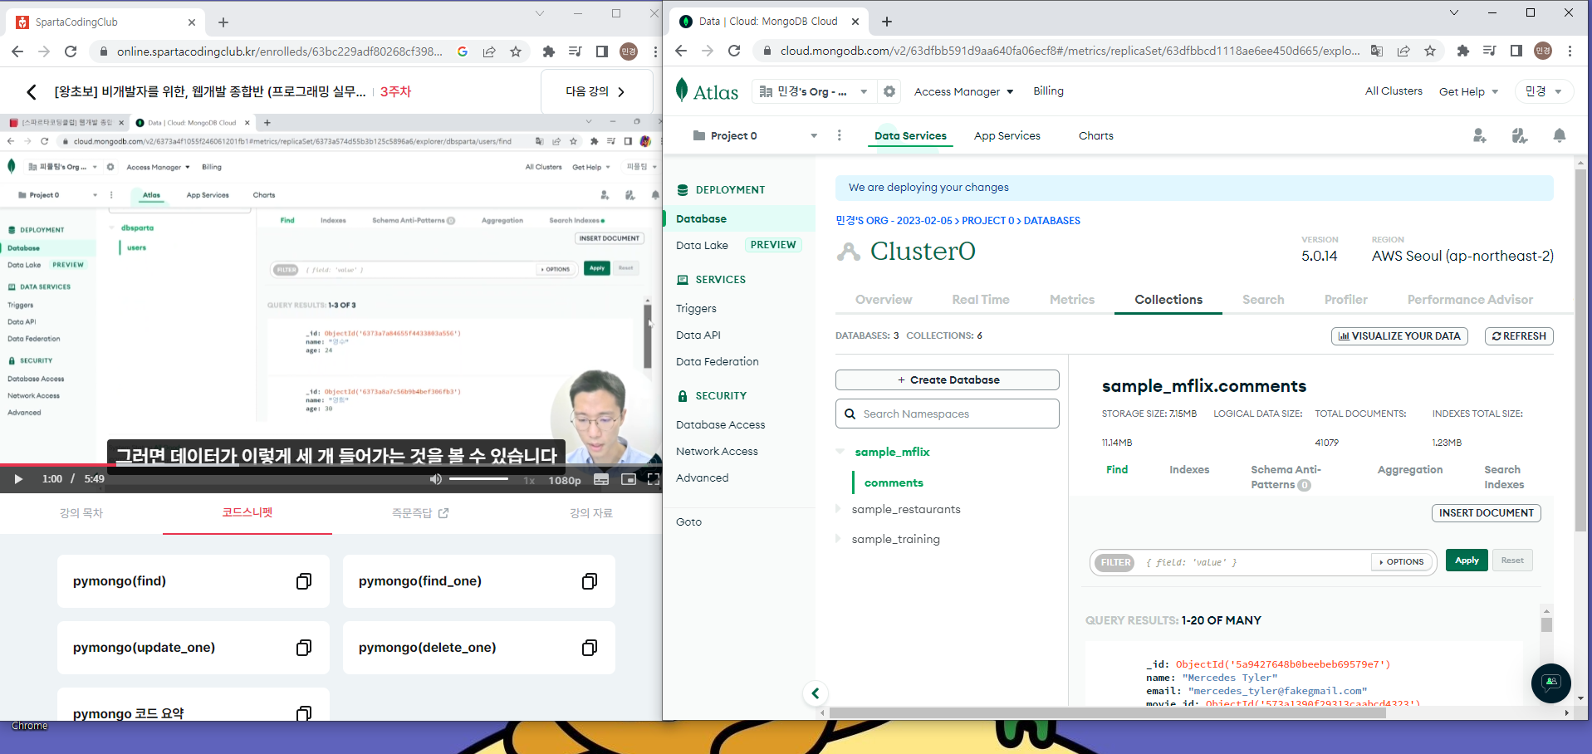This screenshot has height=754, width=1592.
Task: Open the cluster Metrics tab
Action: pos(1072,300)
